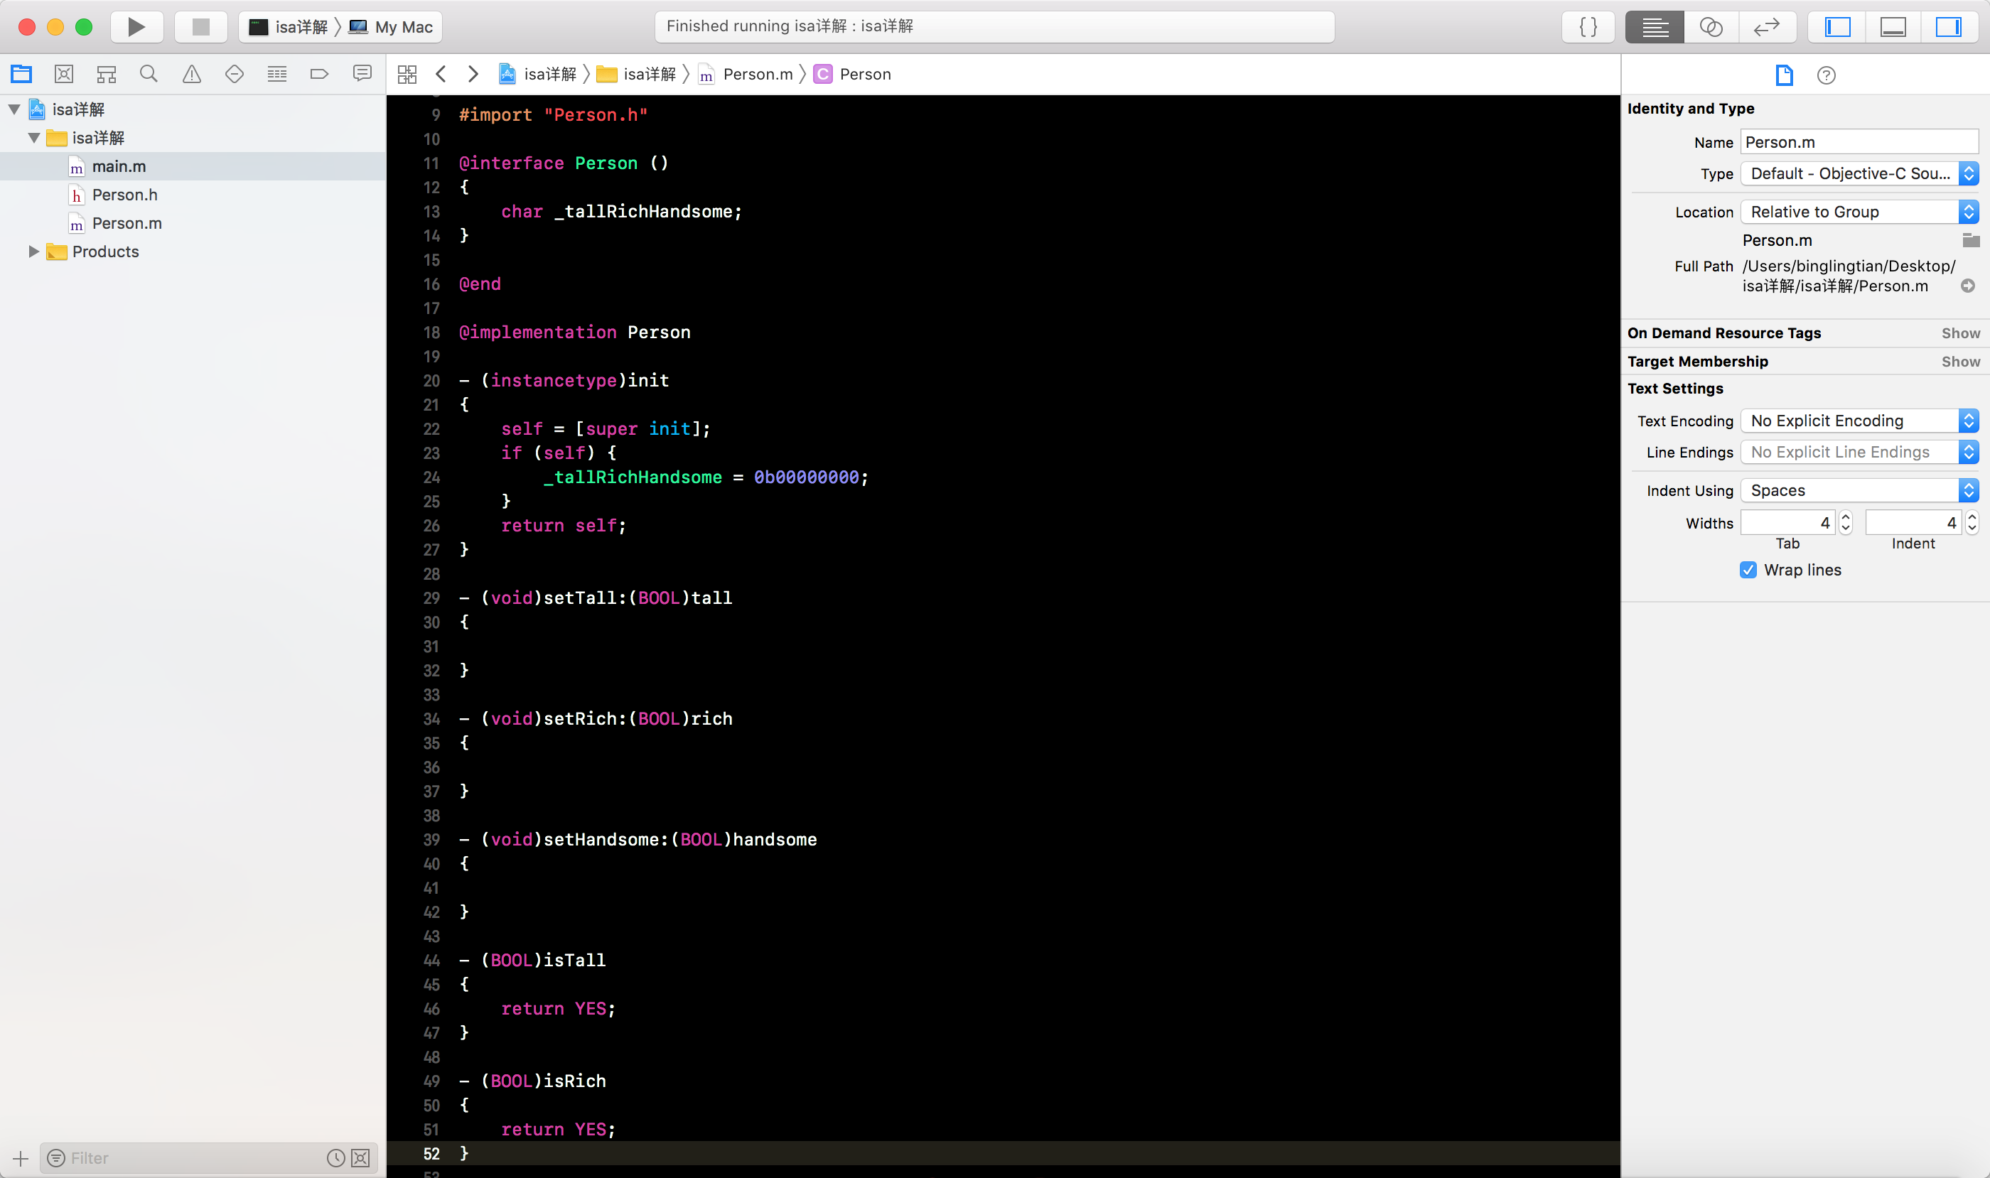Show the Quick Help inspector
Screen dimensions: 1990x1178
pyautogui.click(x=1827, y=75)
